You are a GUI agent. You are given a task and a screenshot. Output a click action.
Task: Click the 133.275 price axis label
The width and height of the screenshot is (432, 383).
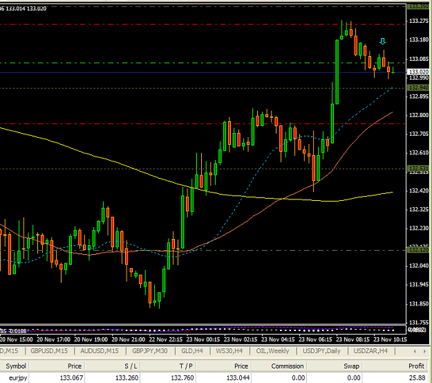[x=419, y=21]
